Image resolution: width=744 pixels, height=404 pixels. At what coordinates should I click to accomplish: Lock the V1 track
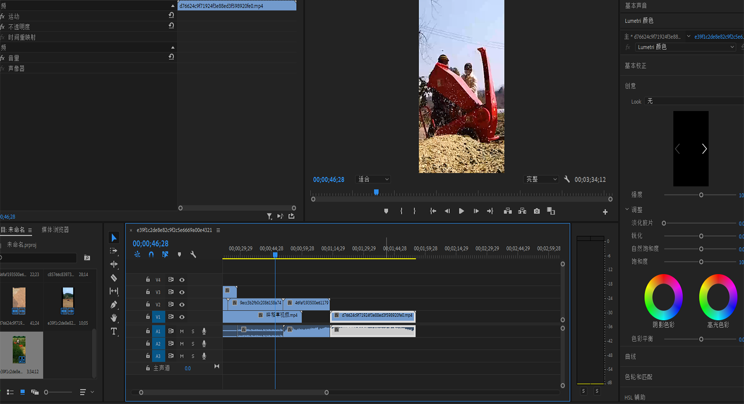click(x=147, y=316)
